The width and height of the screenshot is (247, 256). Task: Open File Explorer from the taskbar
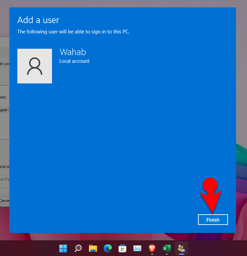(93, 248)
